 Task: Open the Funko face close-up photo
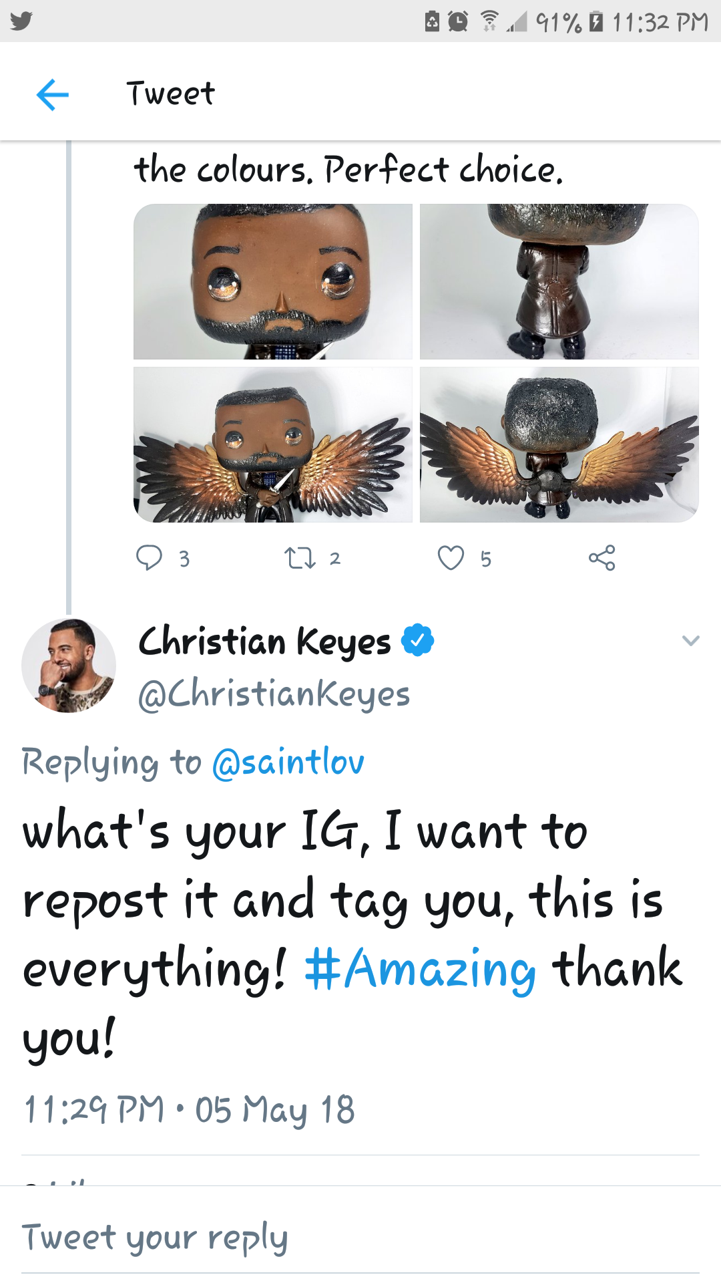[273, 281]
